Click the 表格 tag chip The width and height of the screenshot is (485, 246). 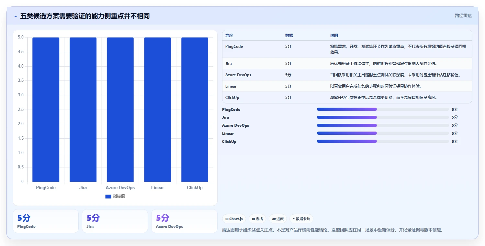257,219
